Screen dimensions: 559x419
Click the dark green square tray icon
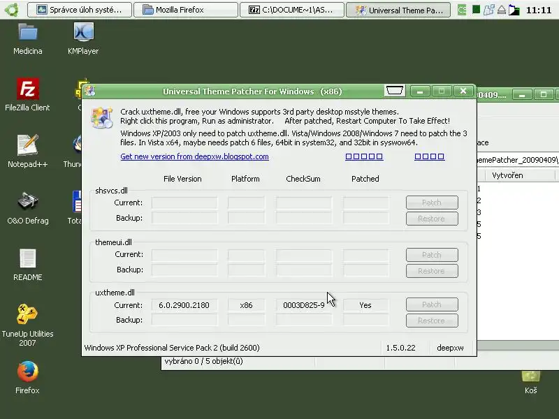pos(476,10)
